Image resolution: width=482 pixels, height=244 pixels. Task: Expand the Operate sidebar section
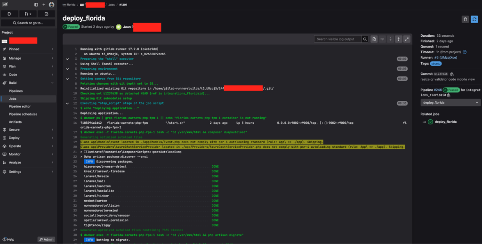28,146
